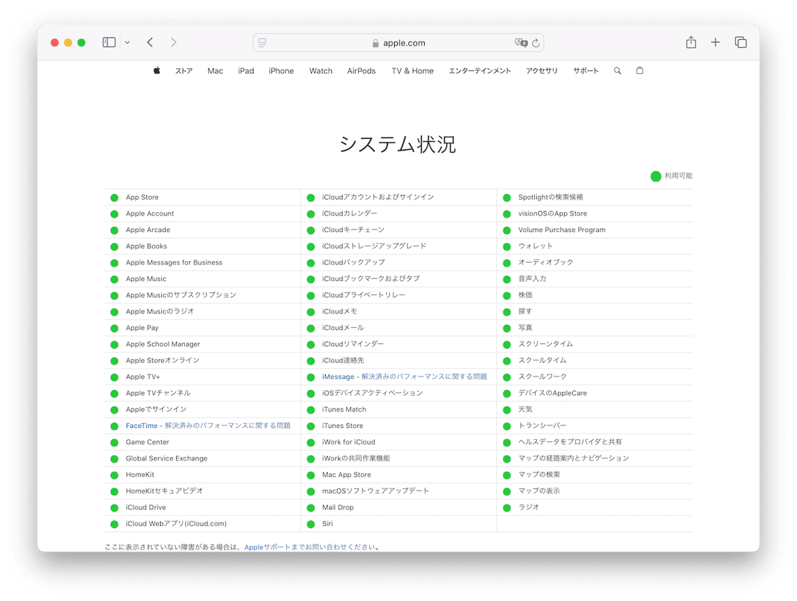Open the TV & Home menu item
Screen dimensions: 797x601
(x=412, y=71)
